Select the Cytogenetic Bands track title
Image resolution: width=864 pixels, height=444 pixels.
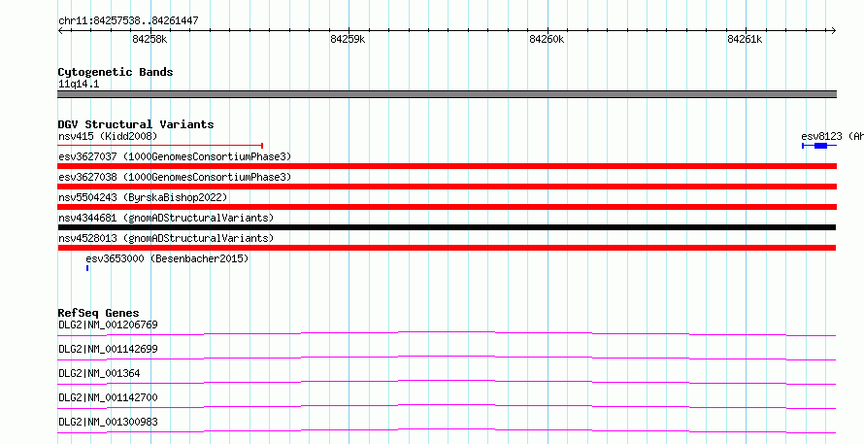click(116, 72)
